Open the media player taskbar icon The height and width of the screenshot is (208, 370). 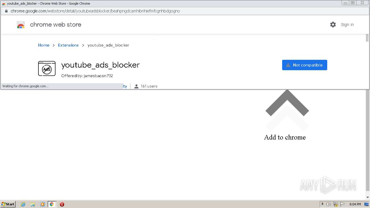42,204
